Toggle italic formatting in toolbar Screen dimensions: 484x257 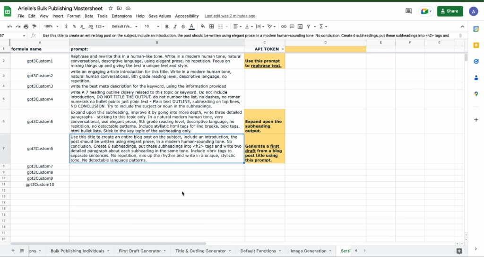click(175, 27)
